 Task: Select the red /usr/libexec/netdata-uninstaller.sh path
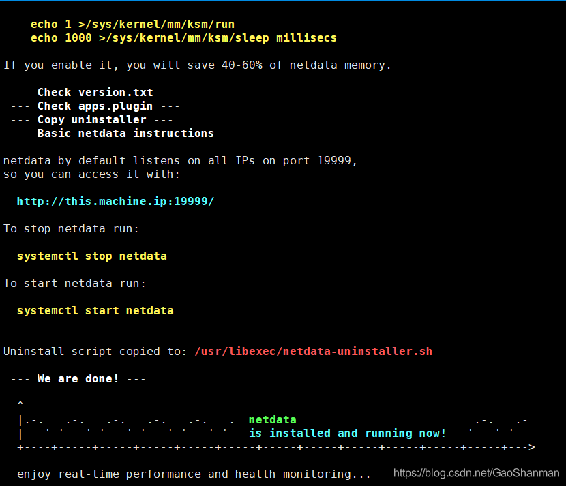(x=313, y=352)
